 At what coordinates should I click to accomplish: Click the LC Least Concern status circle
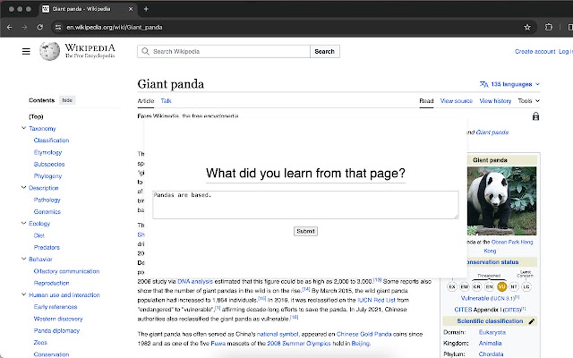click(527, 287)
